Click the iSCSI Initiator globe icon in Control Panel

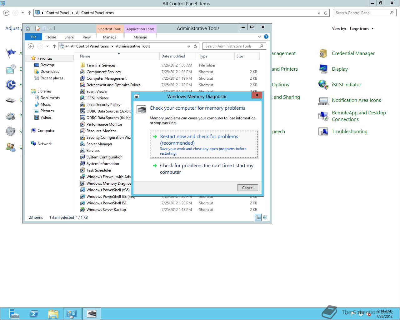coord(323,85)
